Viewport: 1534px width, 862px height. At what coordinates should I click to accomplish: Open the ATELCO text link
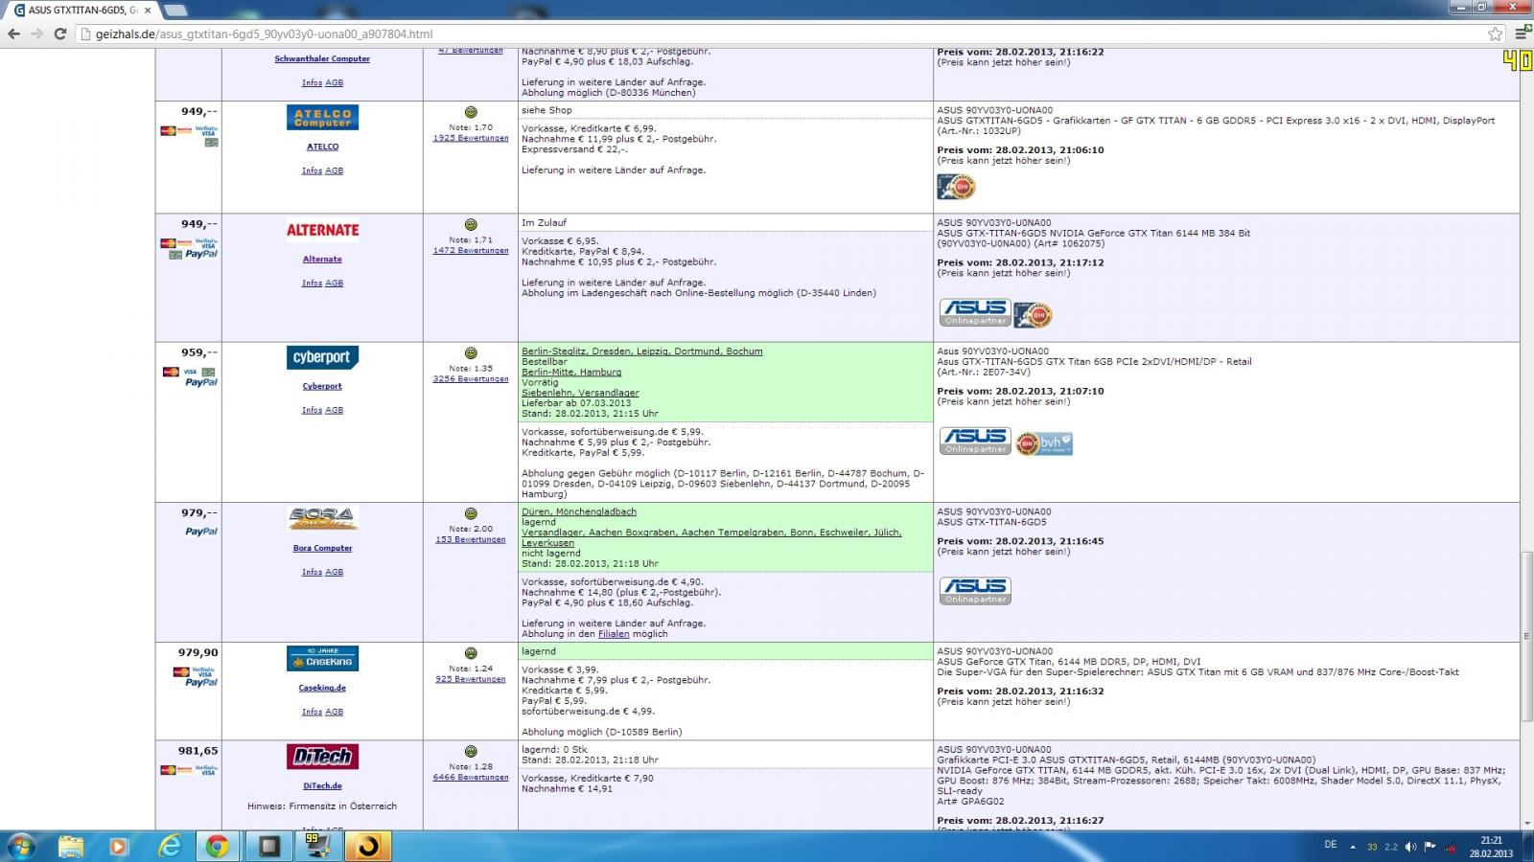point(322,147)
